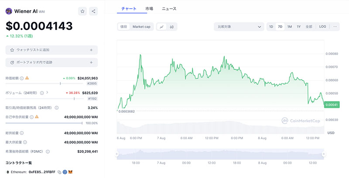The image size is (349, 178).
Task: Click the 100.00% supply percentage
Action: pos(92,123)
